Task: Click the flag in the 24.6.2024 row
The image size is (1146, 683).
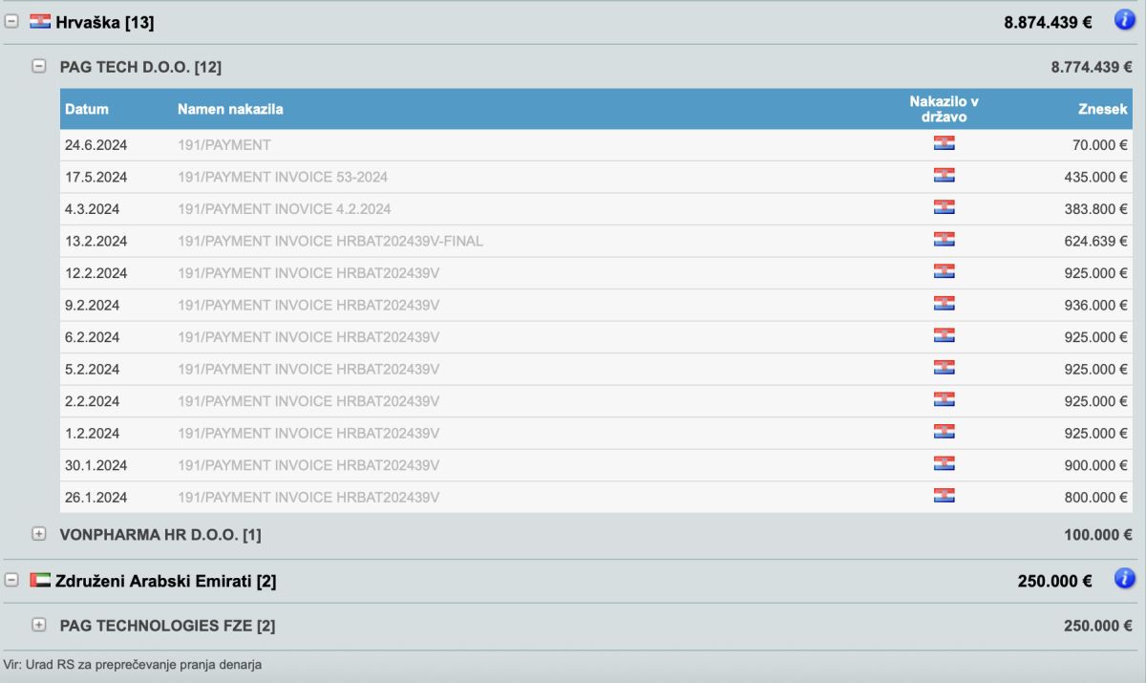Action: (x=944, y=144)
